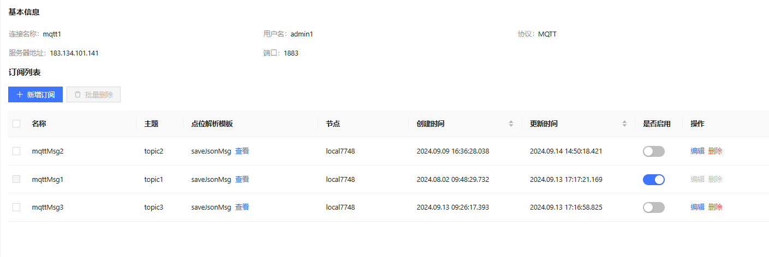Select the mqttMsg3 name cell
Image resolution: width=769 pixels, height=257 pixels.
[47, 207]
